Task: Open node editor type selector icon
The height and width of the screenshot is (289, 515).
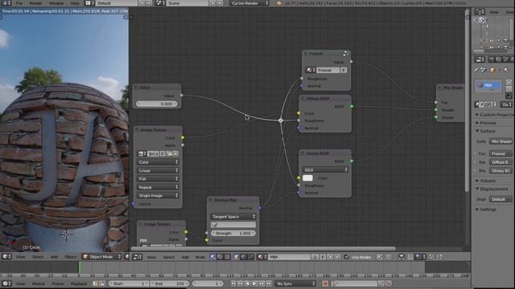Action: [x=138, y=257]
